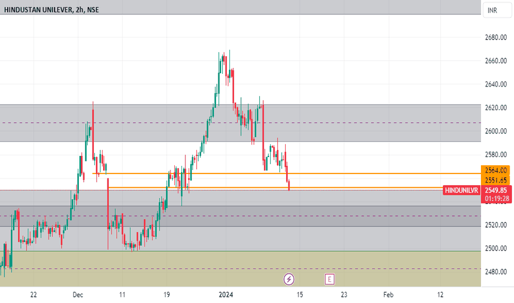The image size is (514, 303).
Task: Click the 2620.00 price axis value
Action: click(x=496, y=107)
